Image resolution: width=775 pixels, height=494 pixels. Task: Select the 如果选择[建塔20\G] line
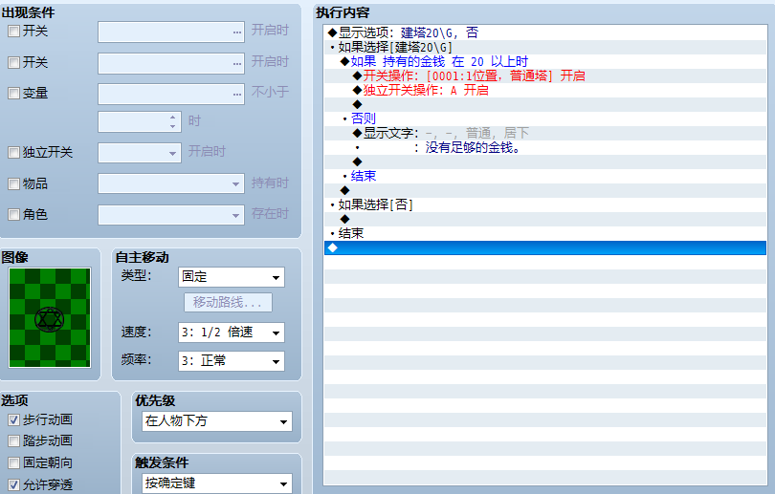545,47
